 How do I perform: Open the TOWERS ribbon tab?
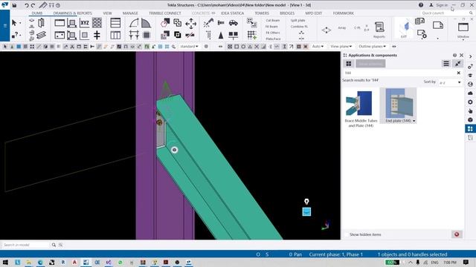coord(262,13)
